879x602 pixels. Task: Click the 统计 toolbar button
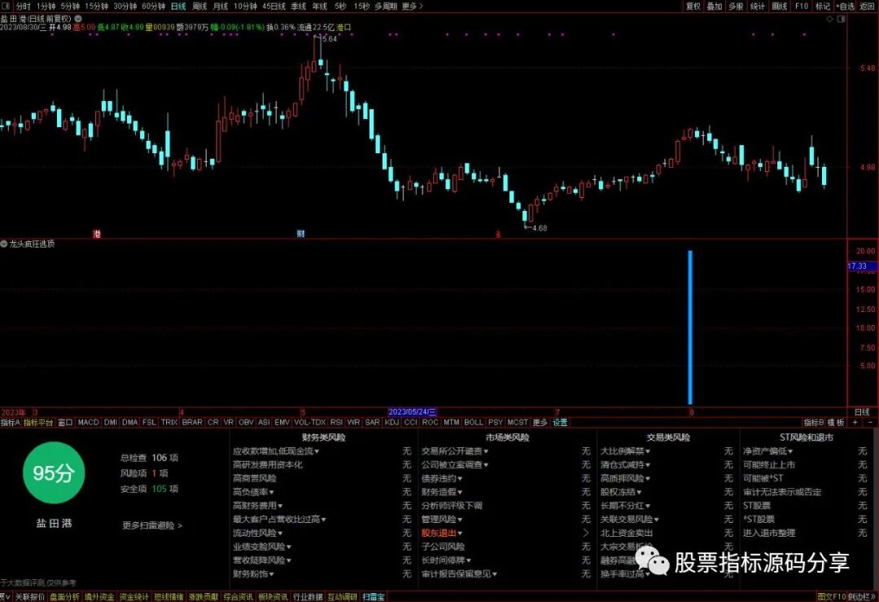point(758,7)
